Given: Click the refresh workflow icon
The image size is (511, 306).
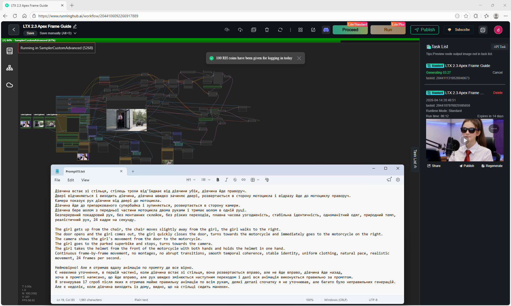Looking at the screenshot, I should pos(280,30).
